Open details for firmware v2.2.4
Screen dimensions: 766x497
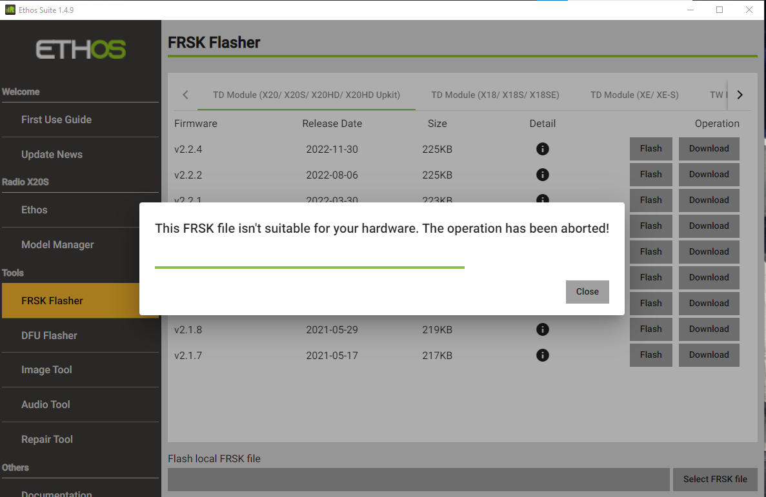click(542, 149)
